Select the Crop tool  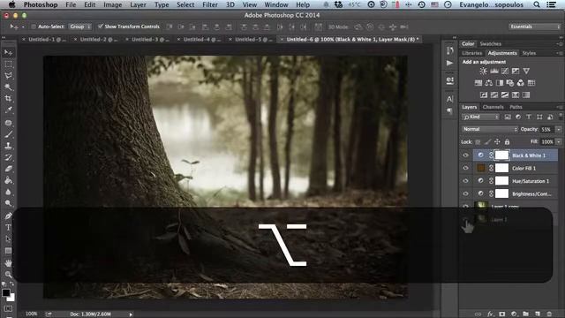click(x=8, y=98)
